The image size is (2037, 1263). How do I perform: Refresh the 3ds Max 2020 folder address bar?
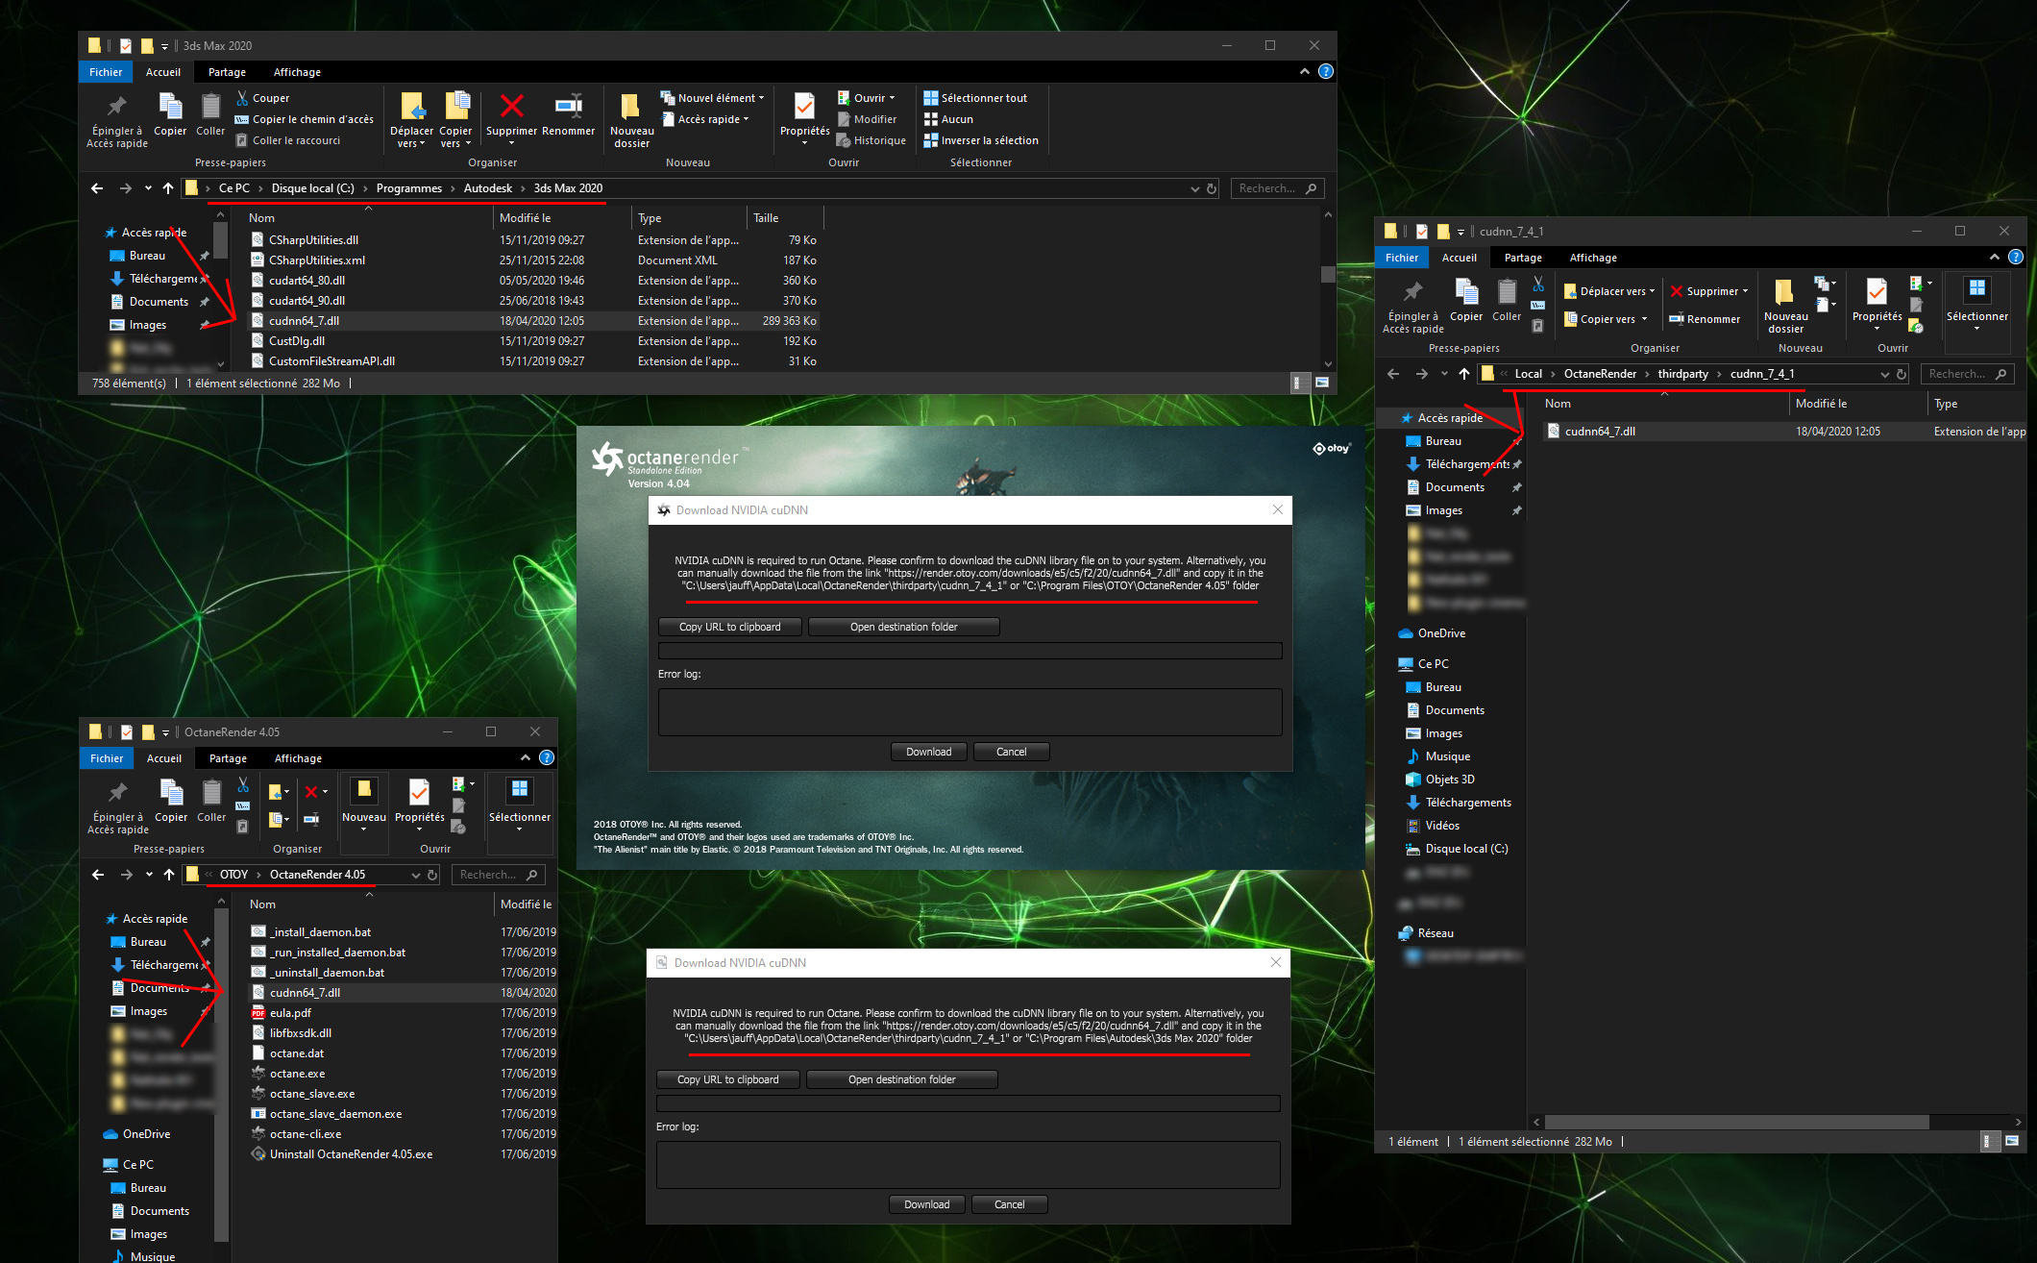pos(1213,188)
